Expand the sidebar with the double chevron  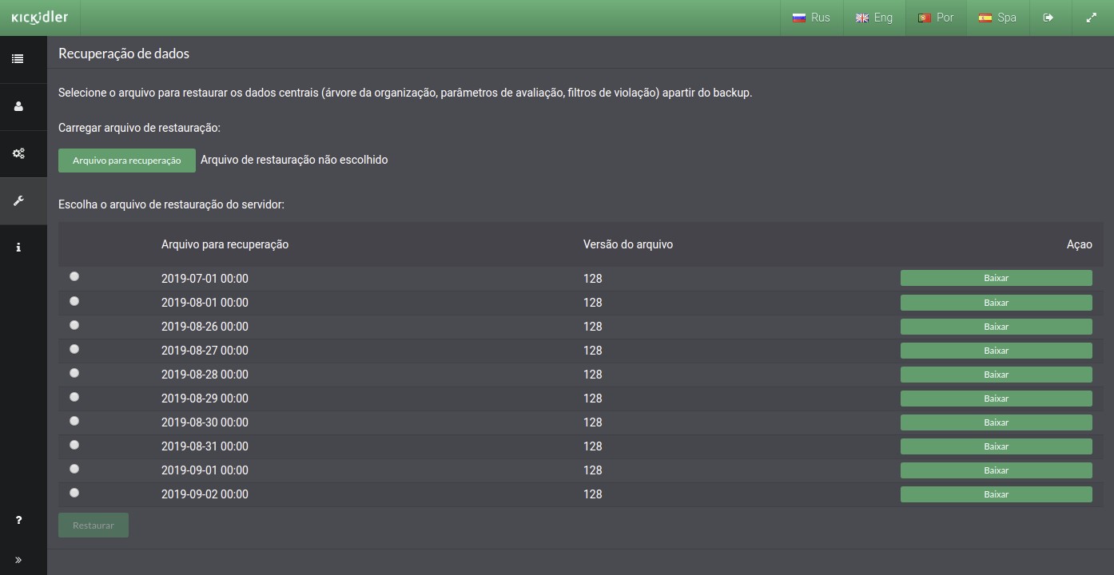coord(18,560)
